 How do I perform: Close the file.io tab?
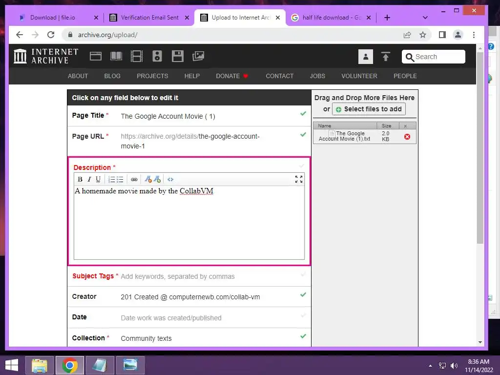(x=96, y=18)
